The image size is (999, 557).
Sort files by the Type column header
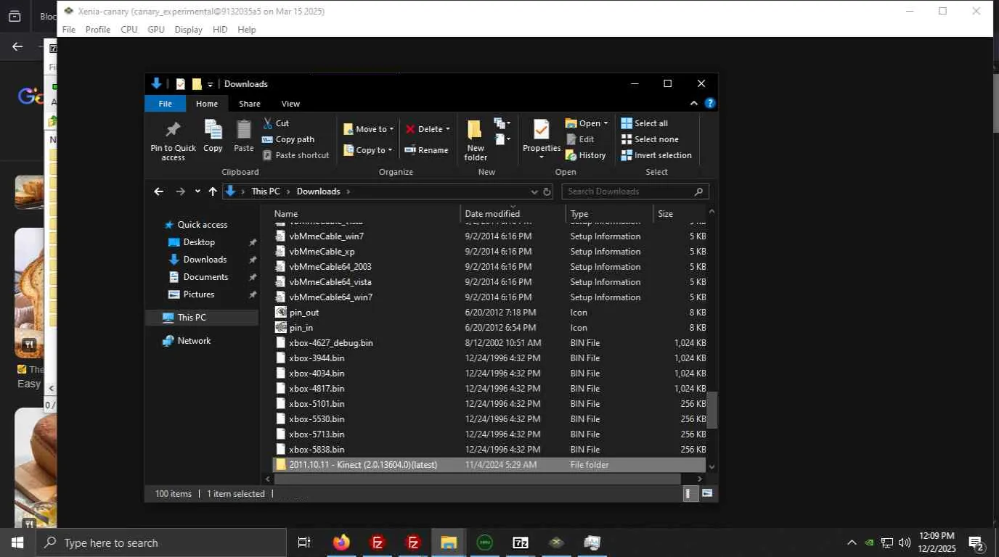(x=609, y=214)
